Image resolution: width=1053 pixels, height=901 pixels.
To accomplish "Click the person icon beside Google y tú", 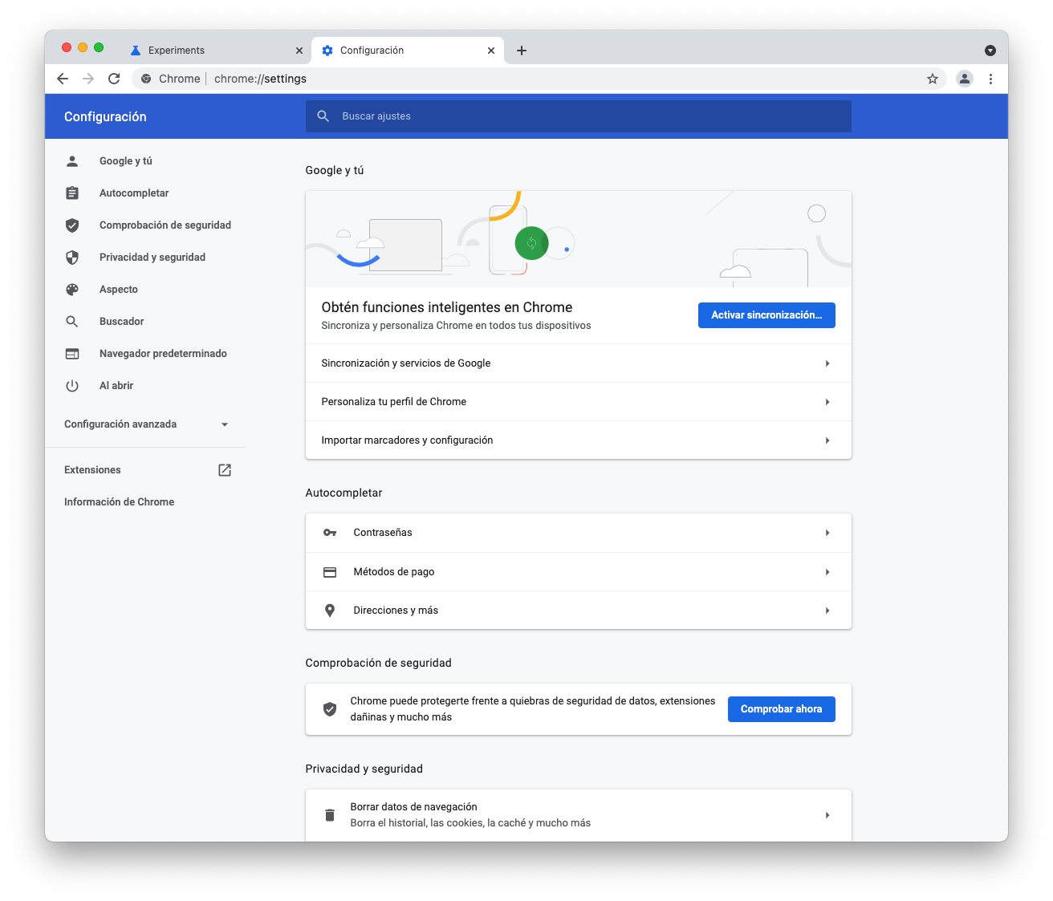I will 72,161.
